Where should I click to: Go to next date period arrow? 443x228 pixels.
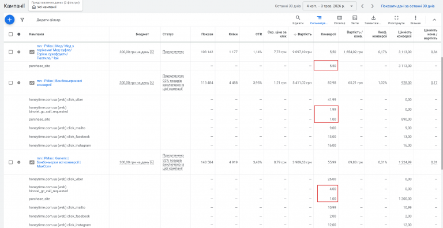(373, 6)
